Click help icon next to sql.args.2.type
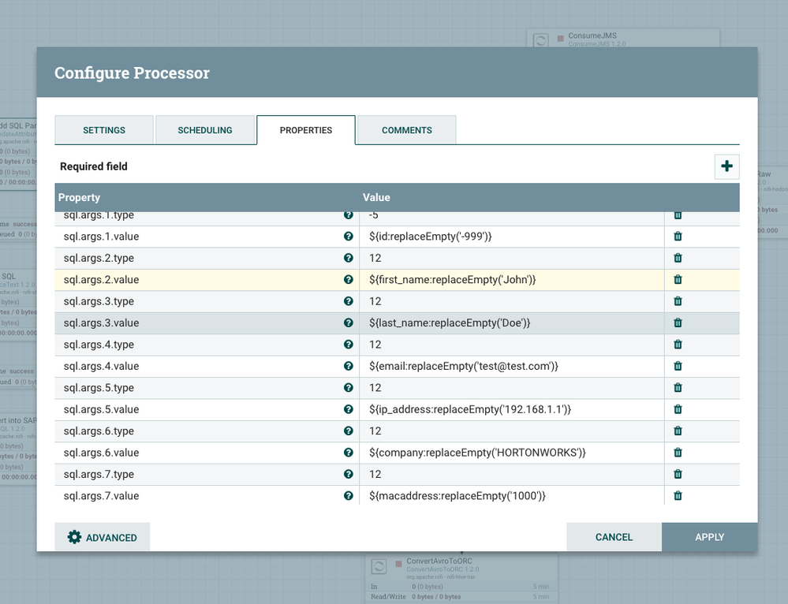 [348, 258]
